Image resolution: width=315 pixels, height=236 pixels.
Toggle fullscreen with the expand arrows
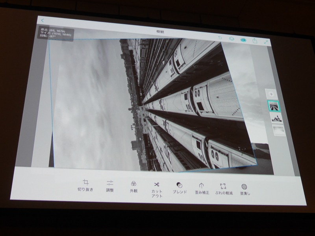(266, 42)
